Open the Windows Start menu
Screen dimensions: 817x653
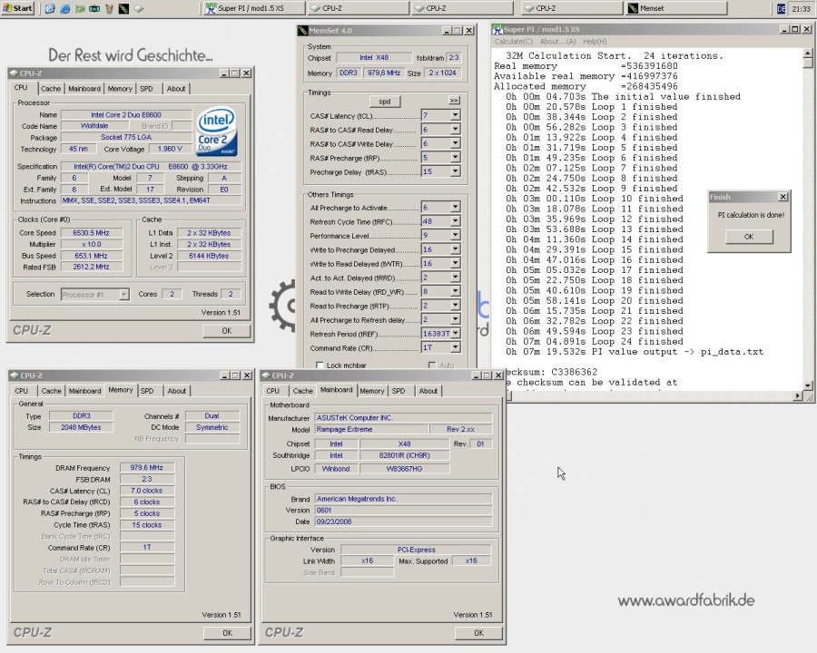pyautogui.click(x=18, y=8)
